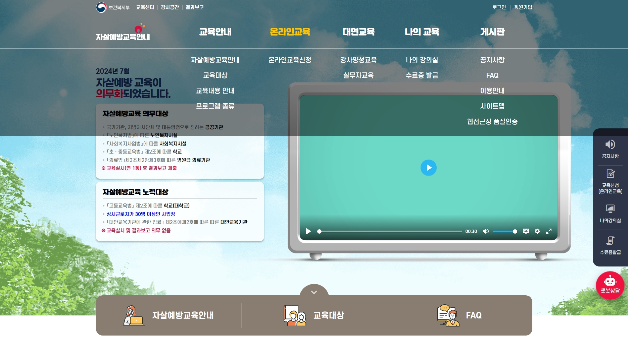Click the 회원가입 link
The width and height of the screenshot is (628, 359).
[x=523, y=7]
